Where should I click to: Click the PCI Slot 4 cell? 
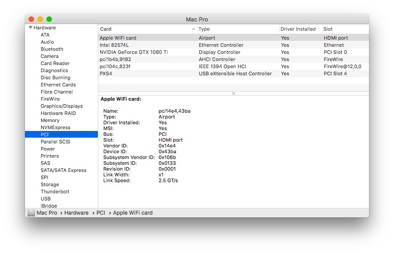tap(335, 73)
